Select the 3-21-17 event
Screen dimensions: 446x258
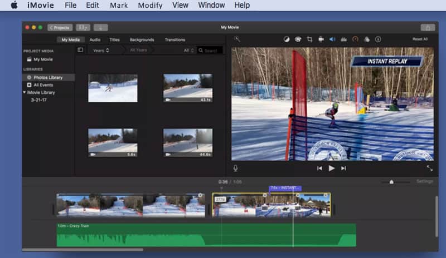pos(38,100)
